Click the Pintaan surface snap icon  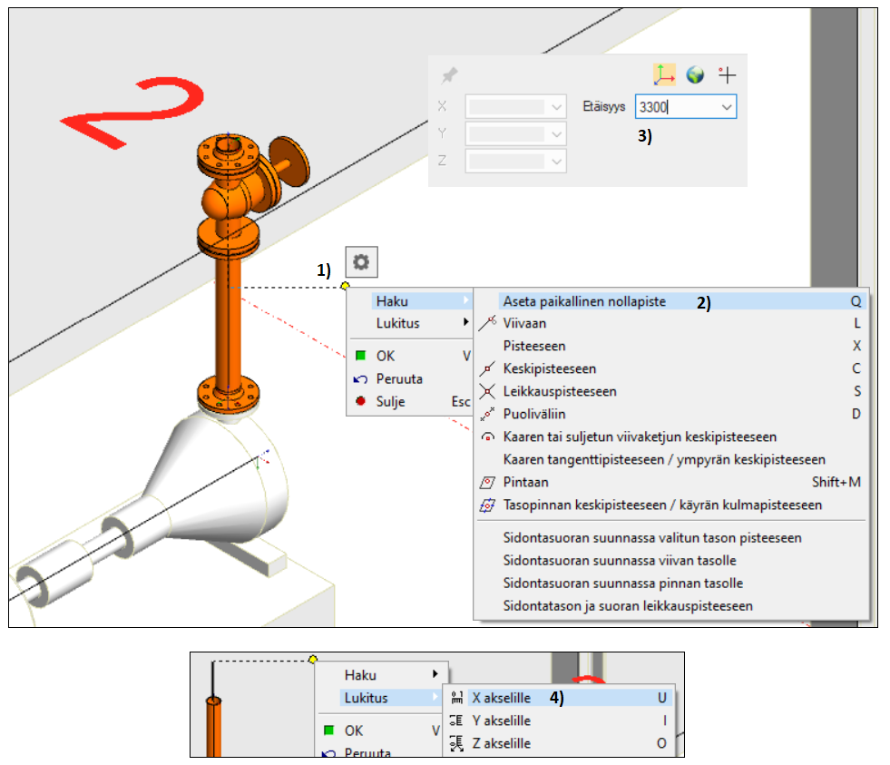[487, 482]
